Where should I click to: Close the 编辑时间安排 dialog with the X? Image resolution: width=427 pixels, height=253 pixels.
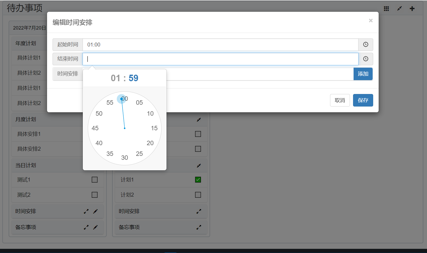(x=371, y=21)
